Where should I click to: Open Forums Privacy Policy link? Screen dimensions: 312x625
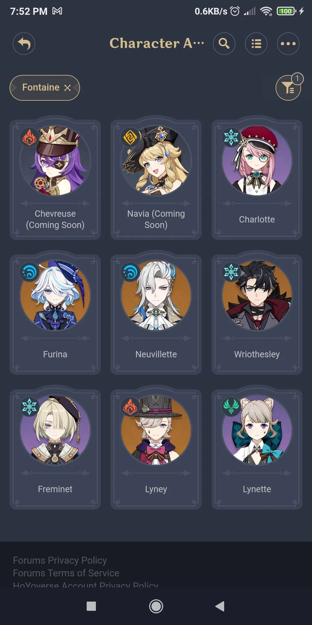tap(60, 560)
